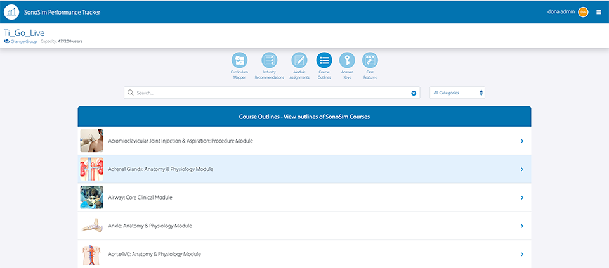Open the All Categories dropdown
This screenshot has height=268, width=609.
pos(457,93)
